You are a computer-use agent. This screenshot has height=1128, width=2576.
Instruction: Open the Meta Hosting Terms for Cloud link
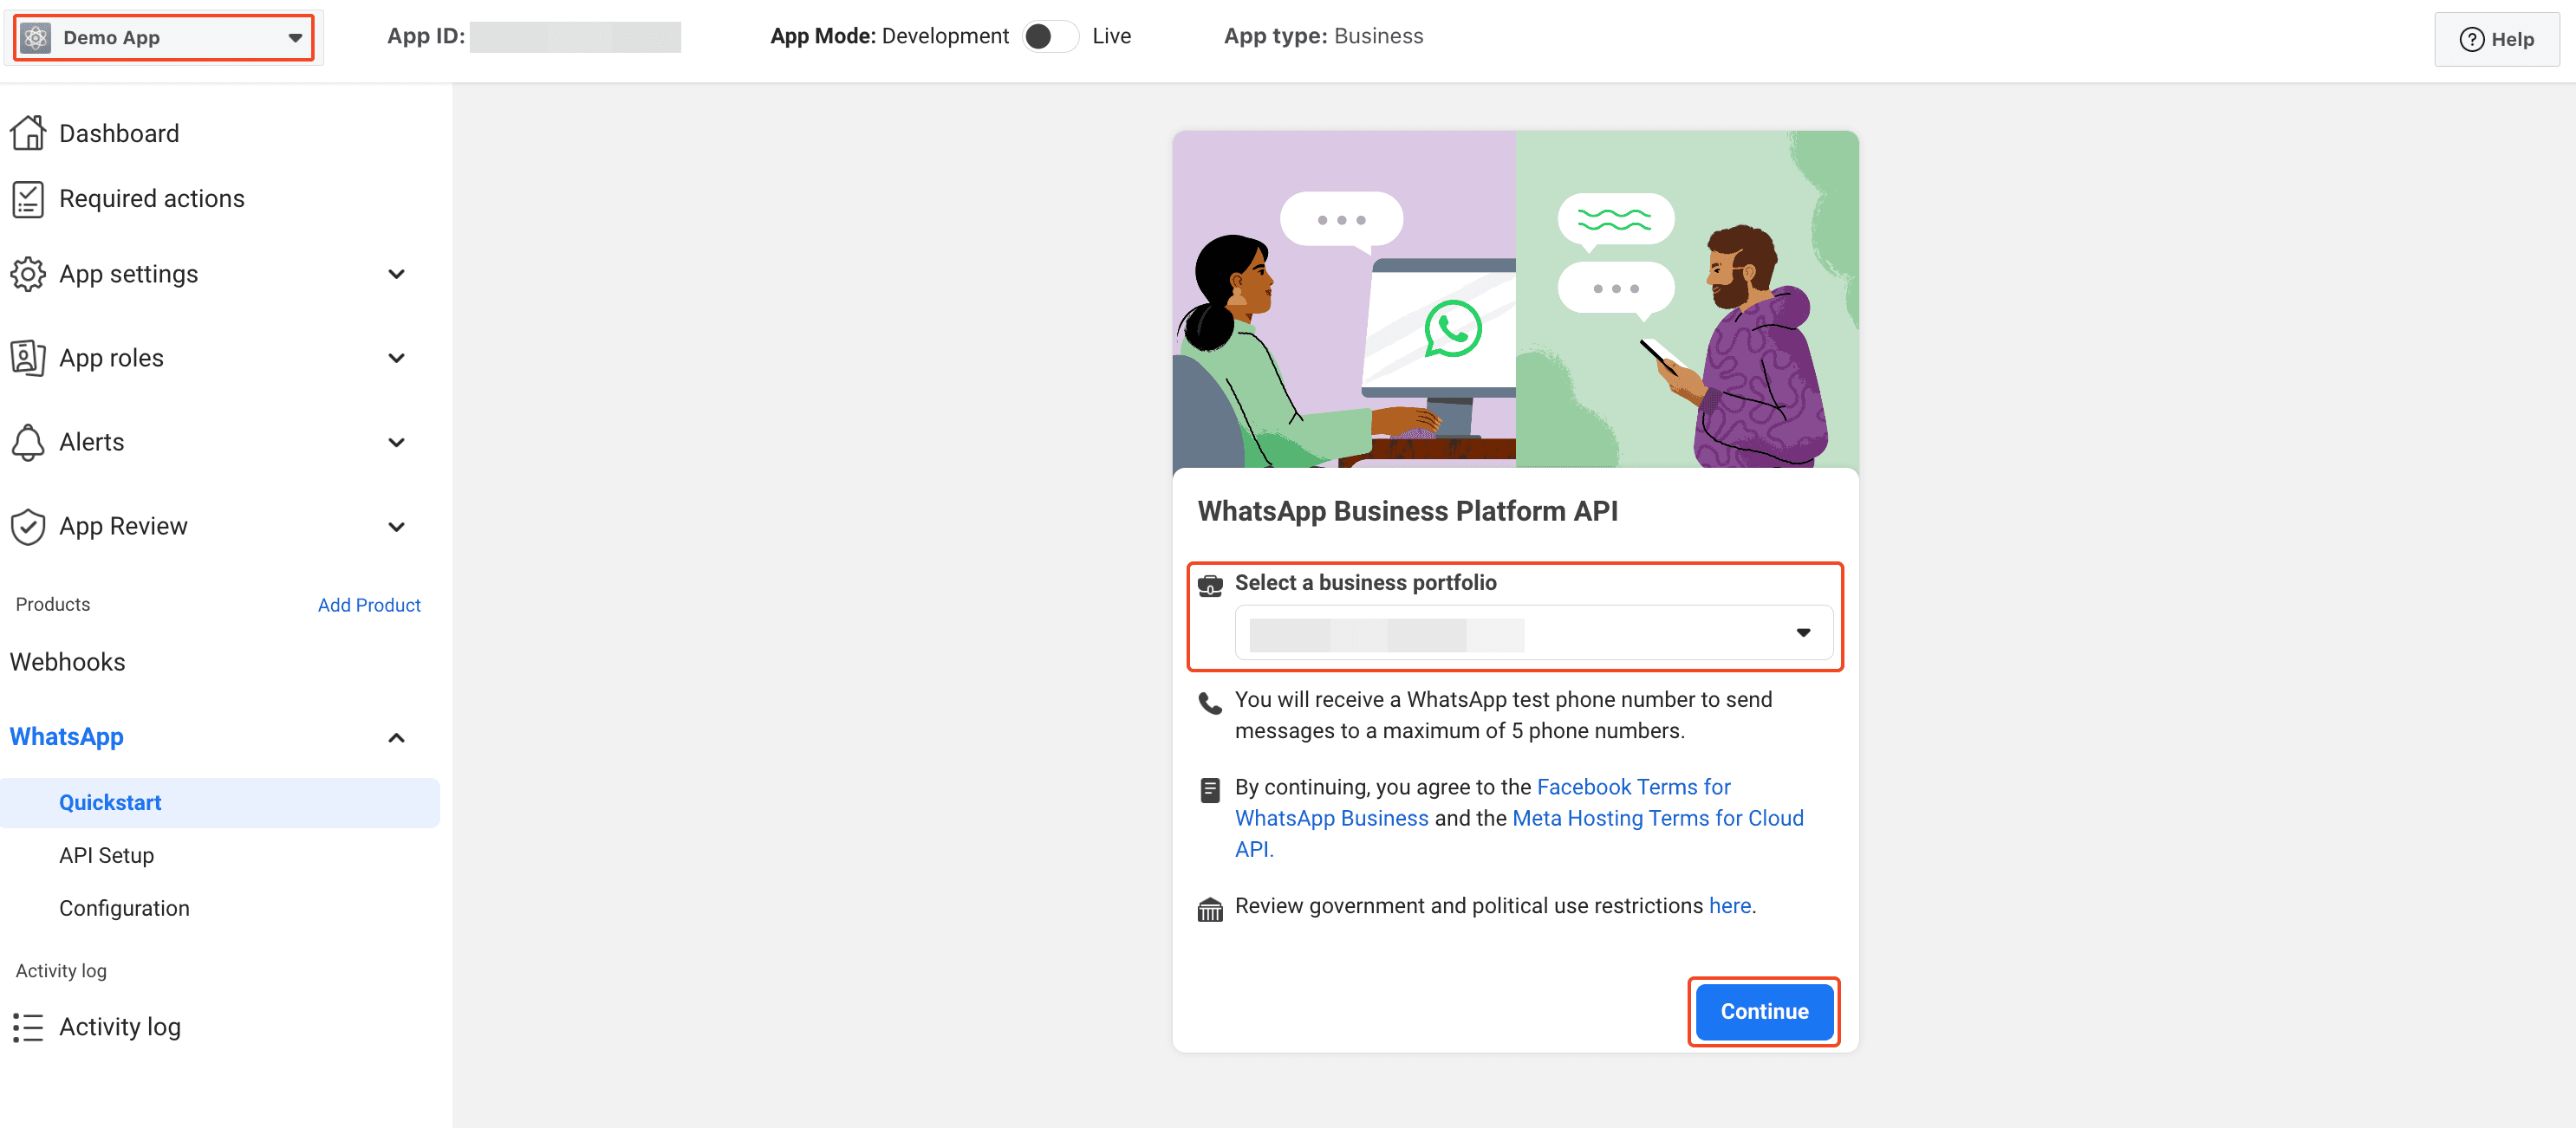pyautogui.click(x=1519, y=833)
